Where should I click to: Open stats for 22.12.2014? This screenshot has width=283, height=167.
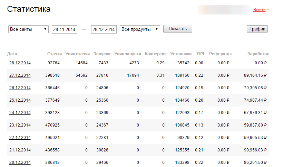20,138
